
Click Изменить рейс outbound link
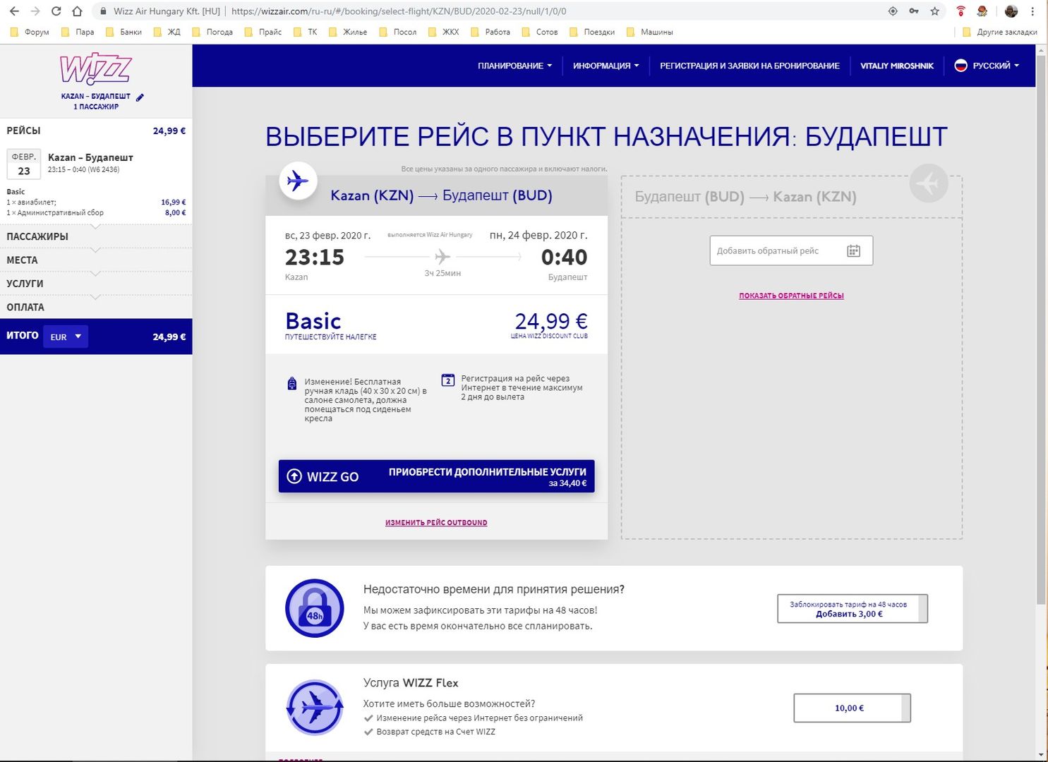pos(436,523)
